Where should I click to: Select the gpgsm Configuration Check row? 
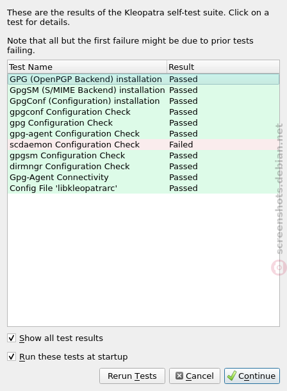pyautogui.click(x=143, y=155)
